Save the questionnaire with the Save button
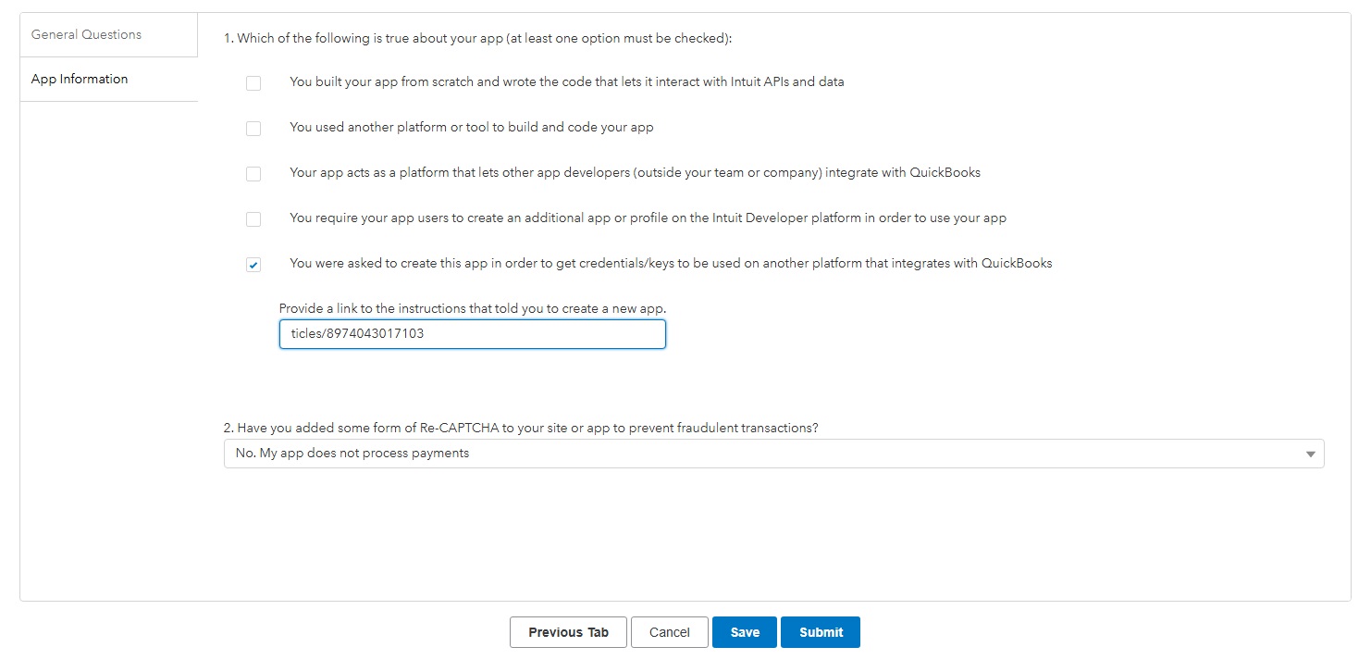Viewport: 1371px width, 672px height. [x=745, y=632]
